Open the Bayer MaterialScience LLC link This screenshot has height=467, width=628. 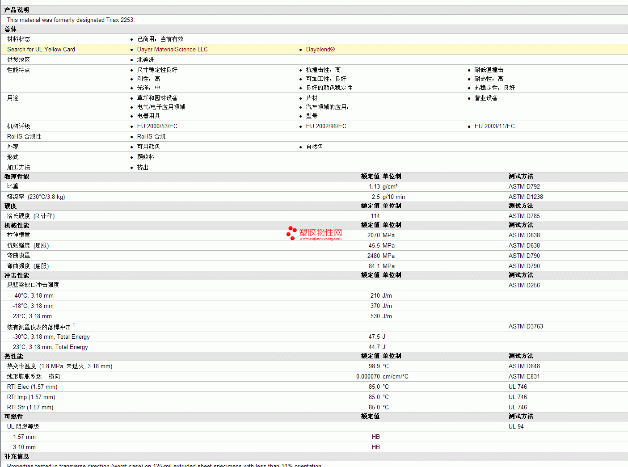pyautogui.click(x=172, y=49)
